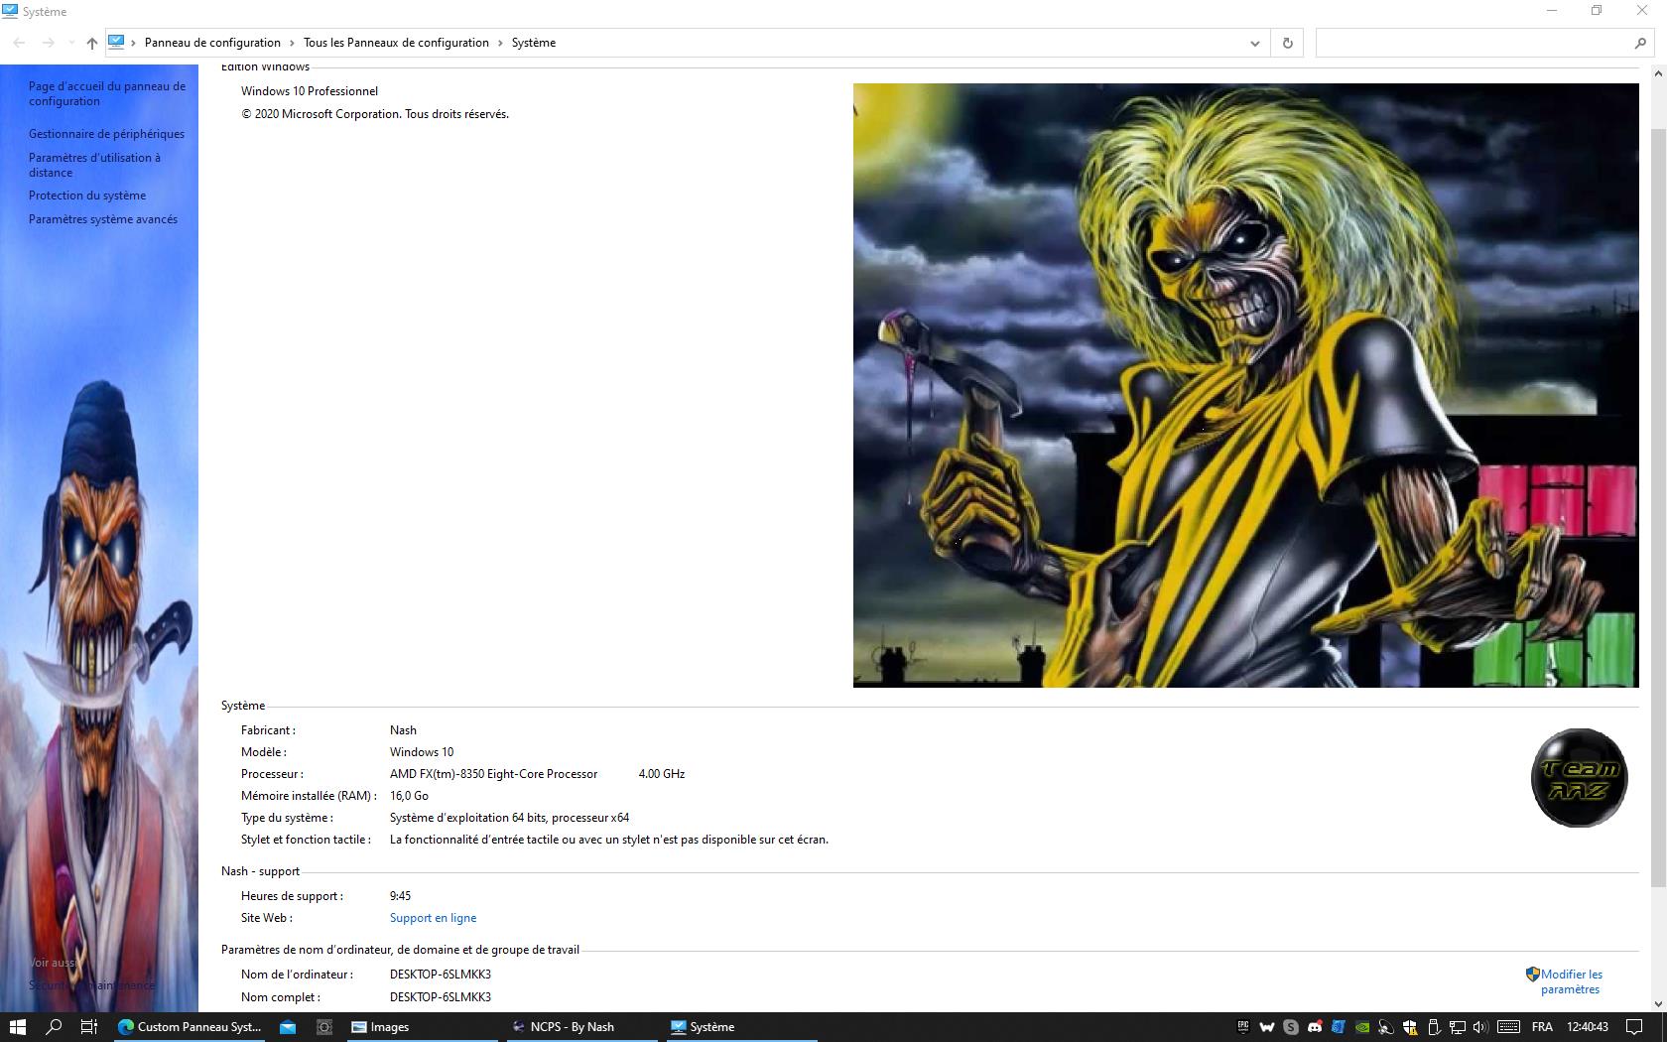This screenshot has width=1667, height=1042.
Task: Open Task View on taskbar
Action: [89, 1027]
